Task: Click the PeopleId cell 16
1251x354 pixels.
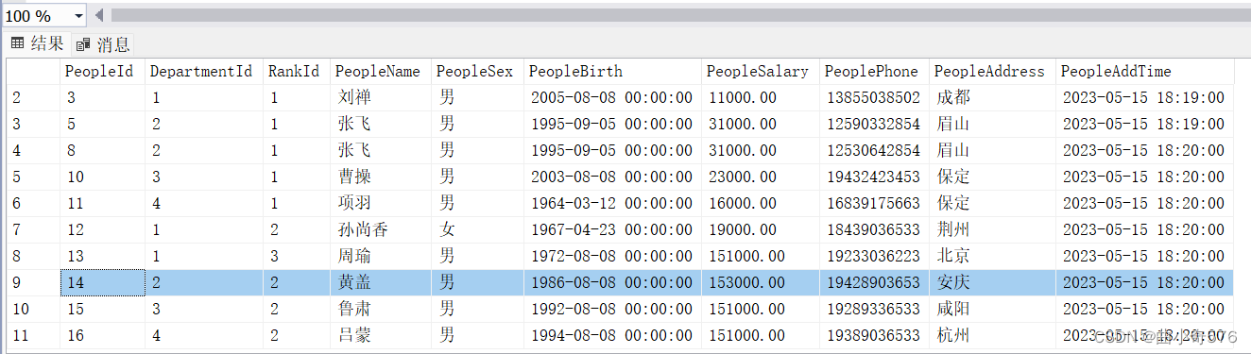Action: click(x=102, y=335)
